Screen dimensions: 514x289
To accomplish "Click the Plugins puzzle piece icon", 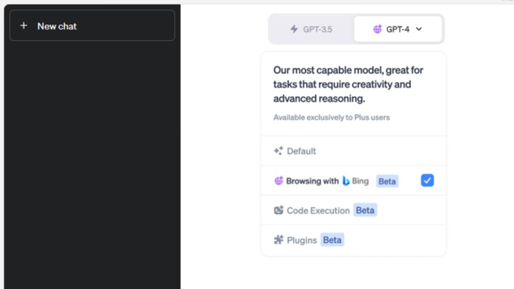I will pyautogui.click(x=279, y=240).
